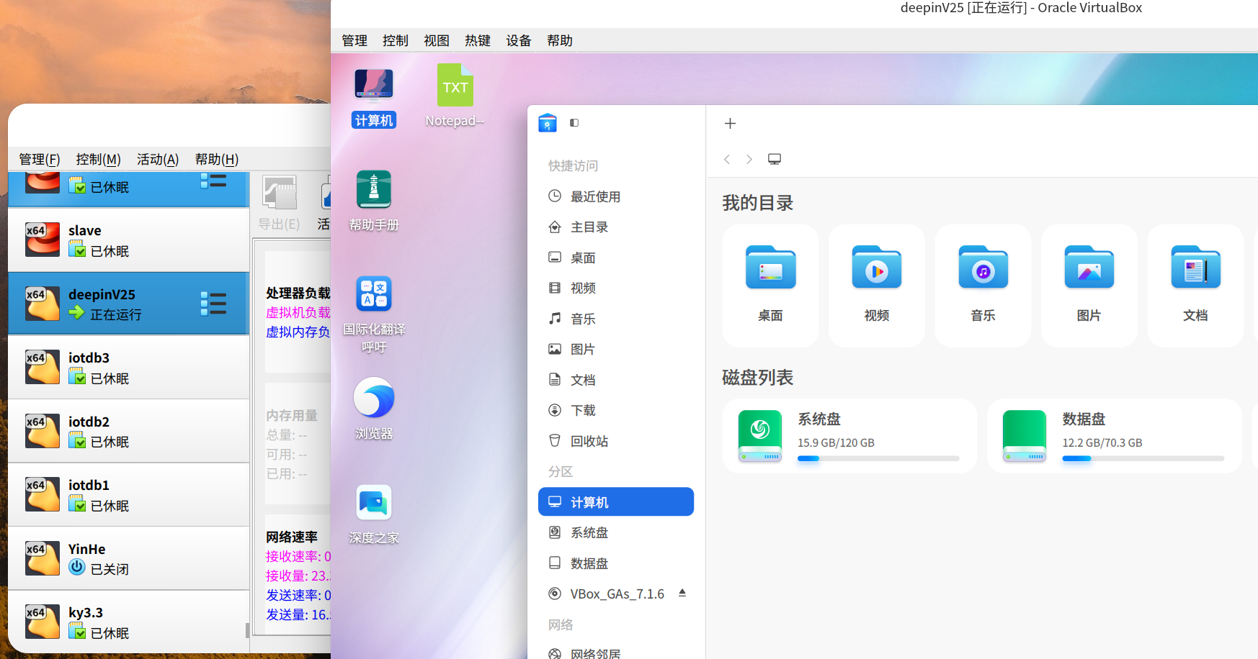The image size is (1258, 659).
Task: Open the 设备 menu of VM window
Action: tap(519, 41)
